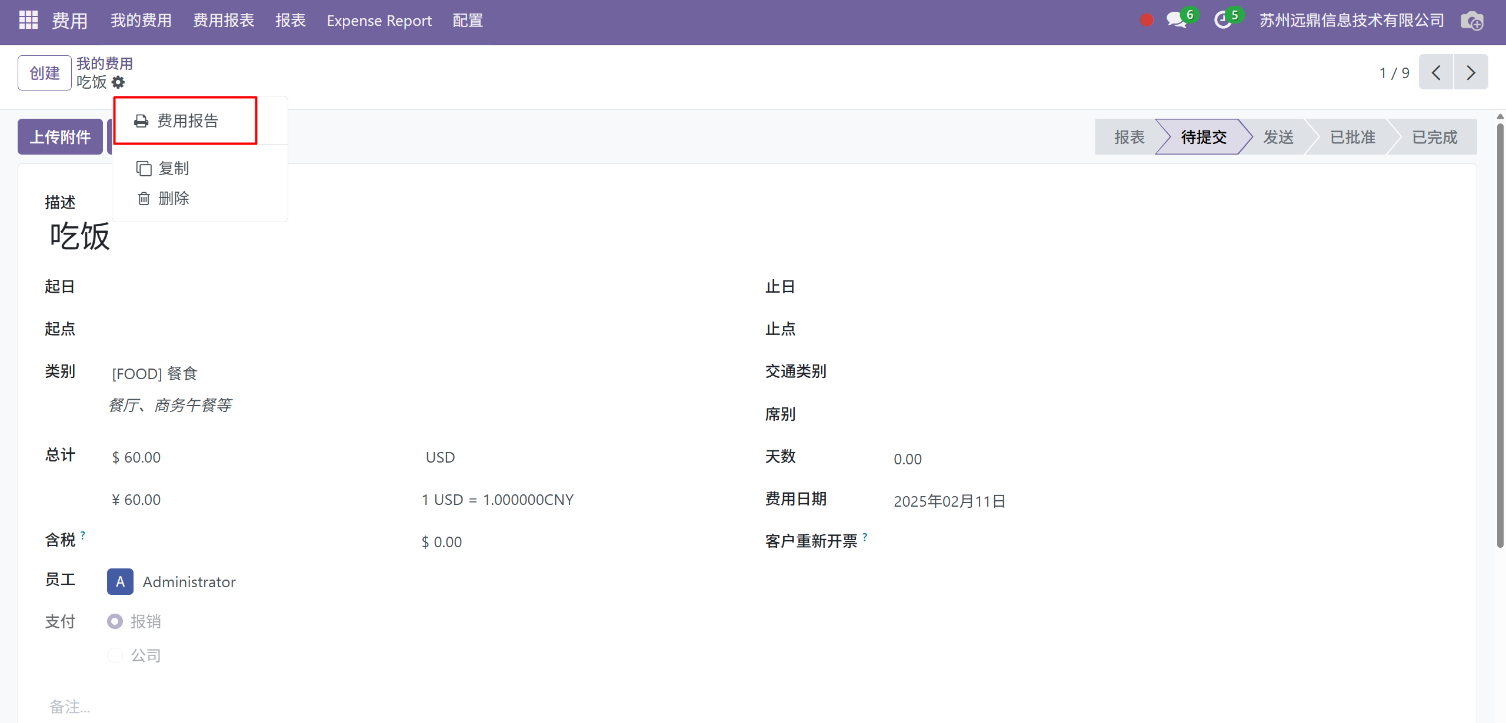Image resolution: width=1506 pixels, height=723 pixels.
Task: Open the activities clock icon
Action: tap(1223, 21)
